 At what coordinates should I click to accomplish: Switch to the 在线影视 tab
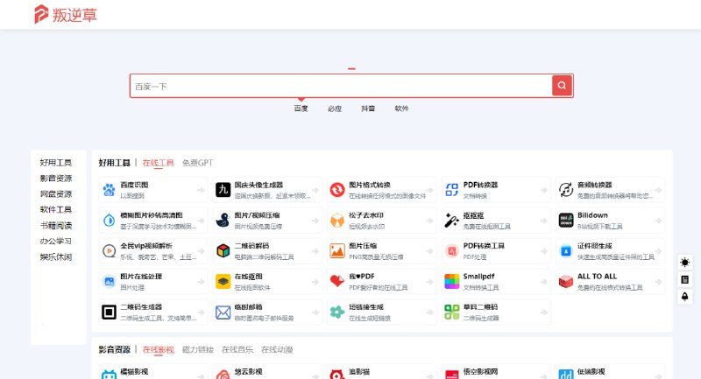(x=159, y=349)
